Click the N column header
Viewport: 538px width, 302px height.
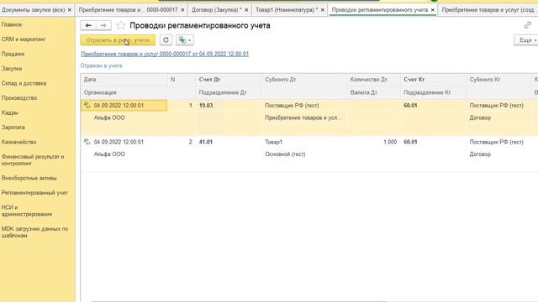pyautogui.click(x=182, y=80)
